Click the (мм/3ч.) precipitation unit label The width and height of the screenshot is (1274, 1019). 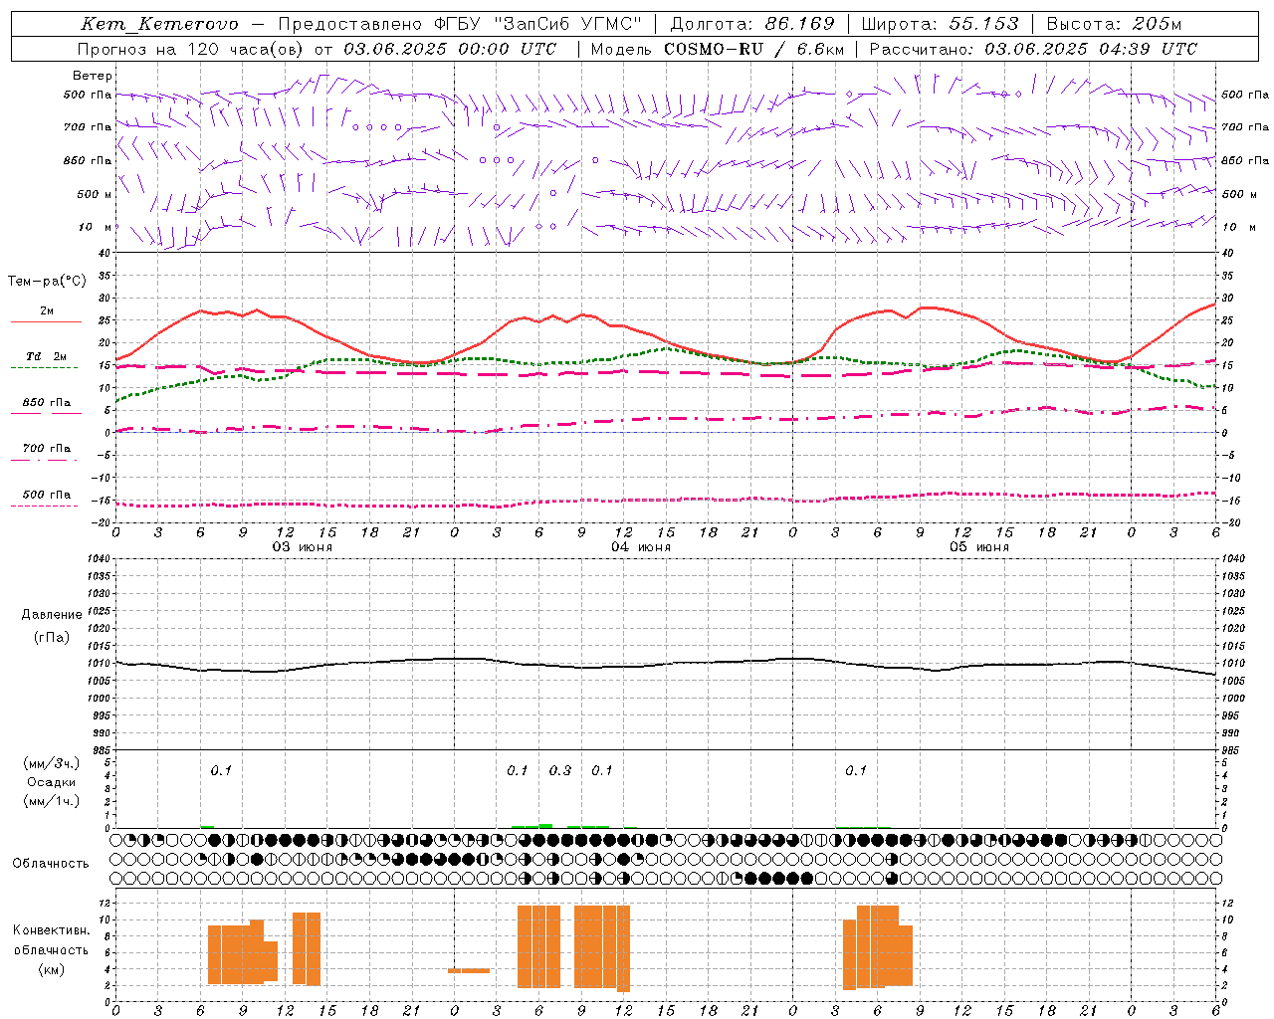pyautogui.click(x=52, y=763)
